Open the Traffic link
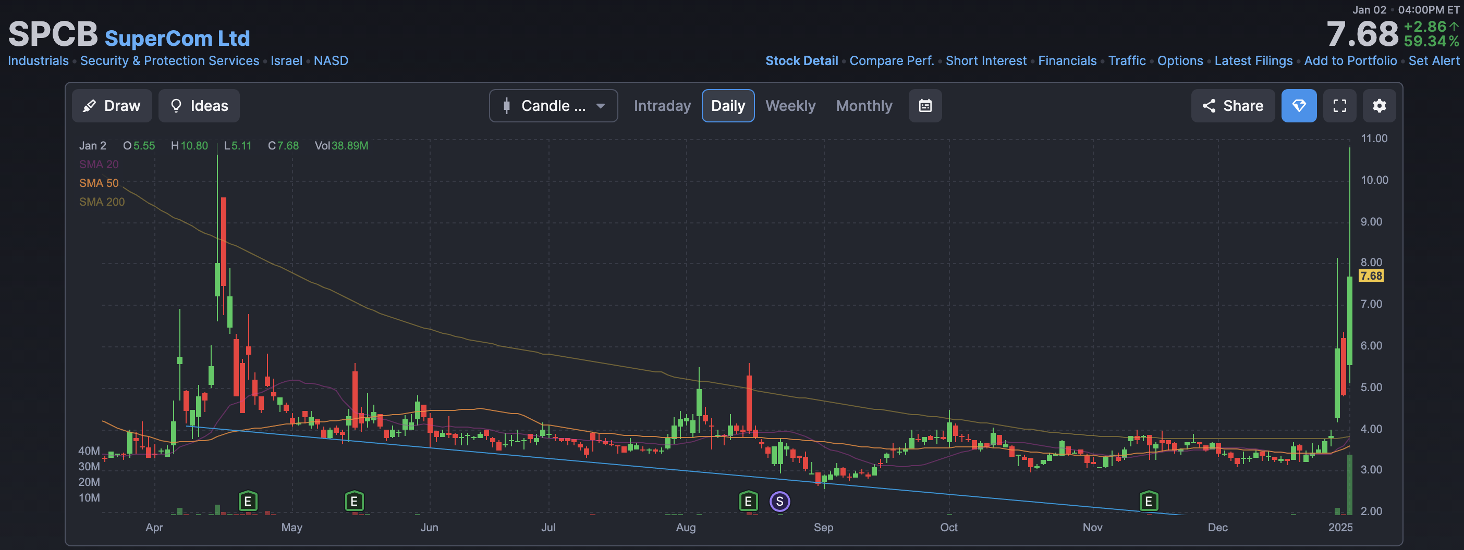This screenshot has width=1464, height=550. click(1127, 61)
